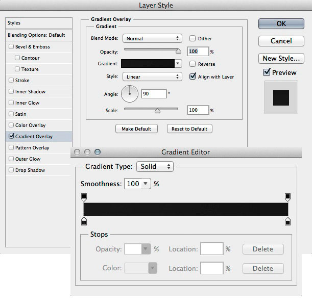Click the top-left opacity stop marker
This screenshot has height=306, width=312.
coord(84,197)
